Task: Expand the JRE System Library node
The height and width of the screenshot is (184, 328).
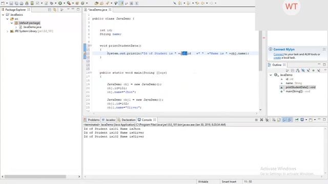Action: coord(8,31)
